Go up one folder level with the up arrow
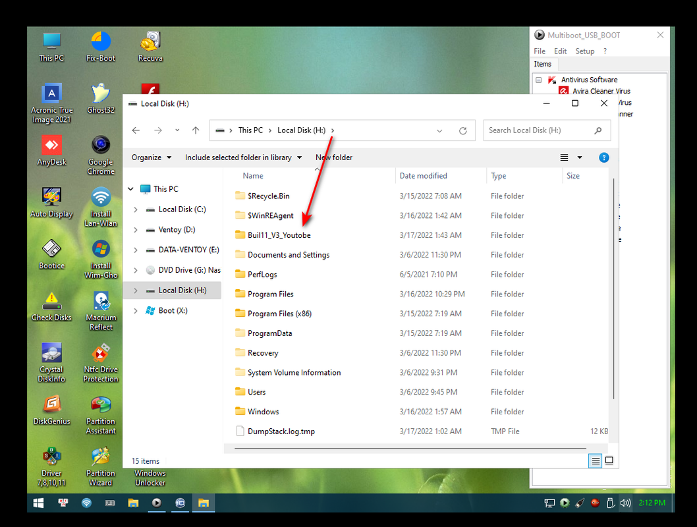Screen dimensions: 697x527 point(196,130)
